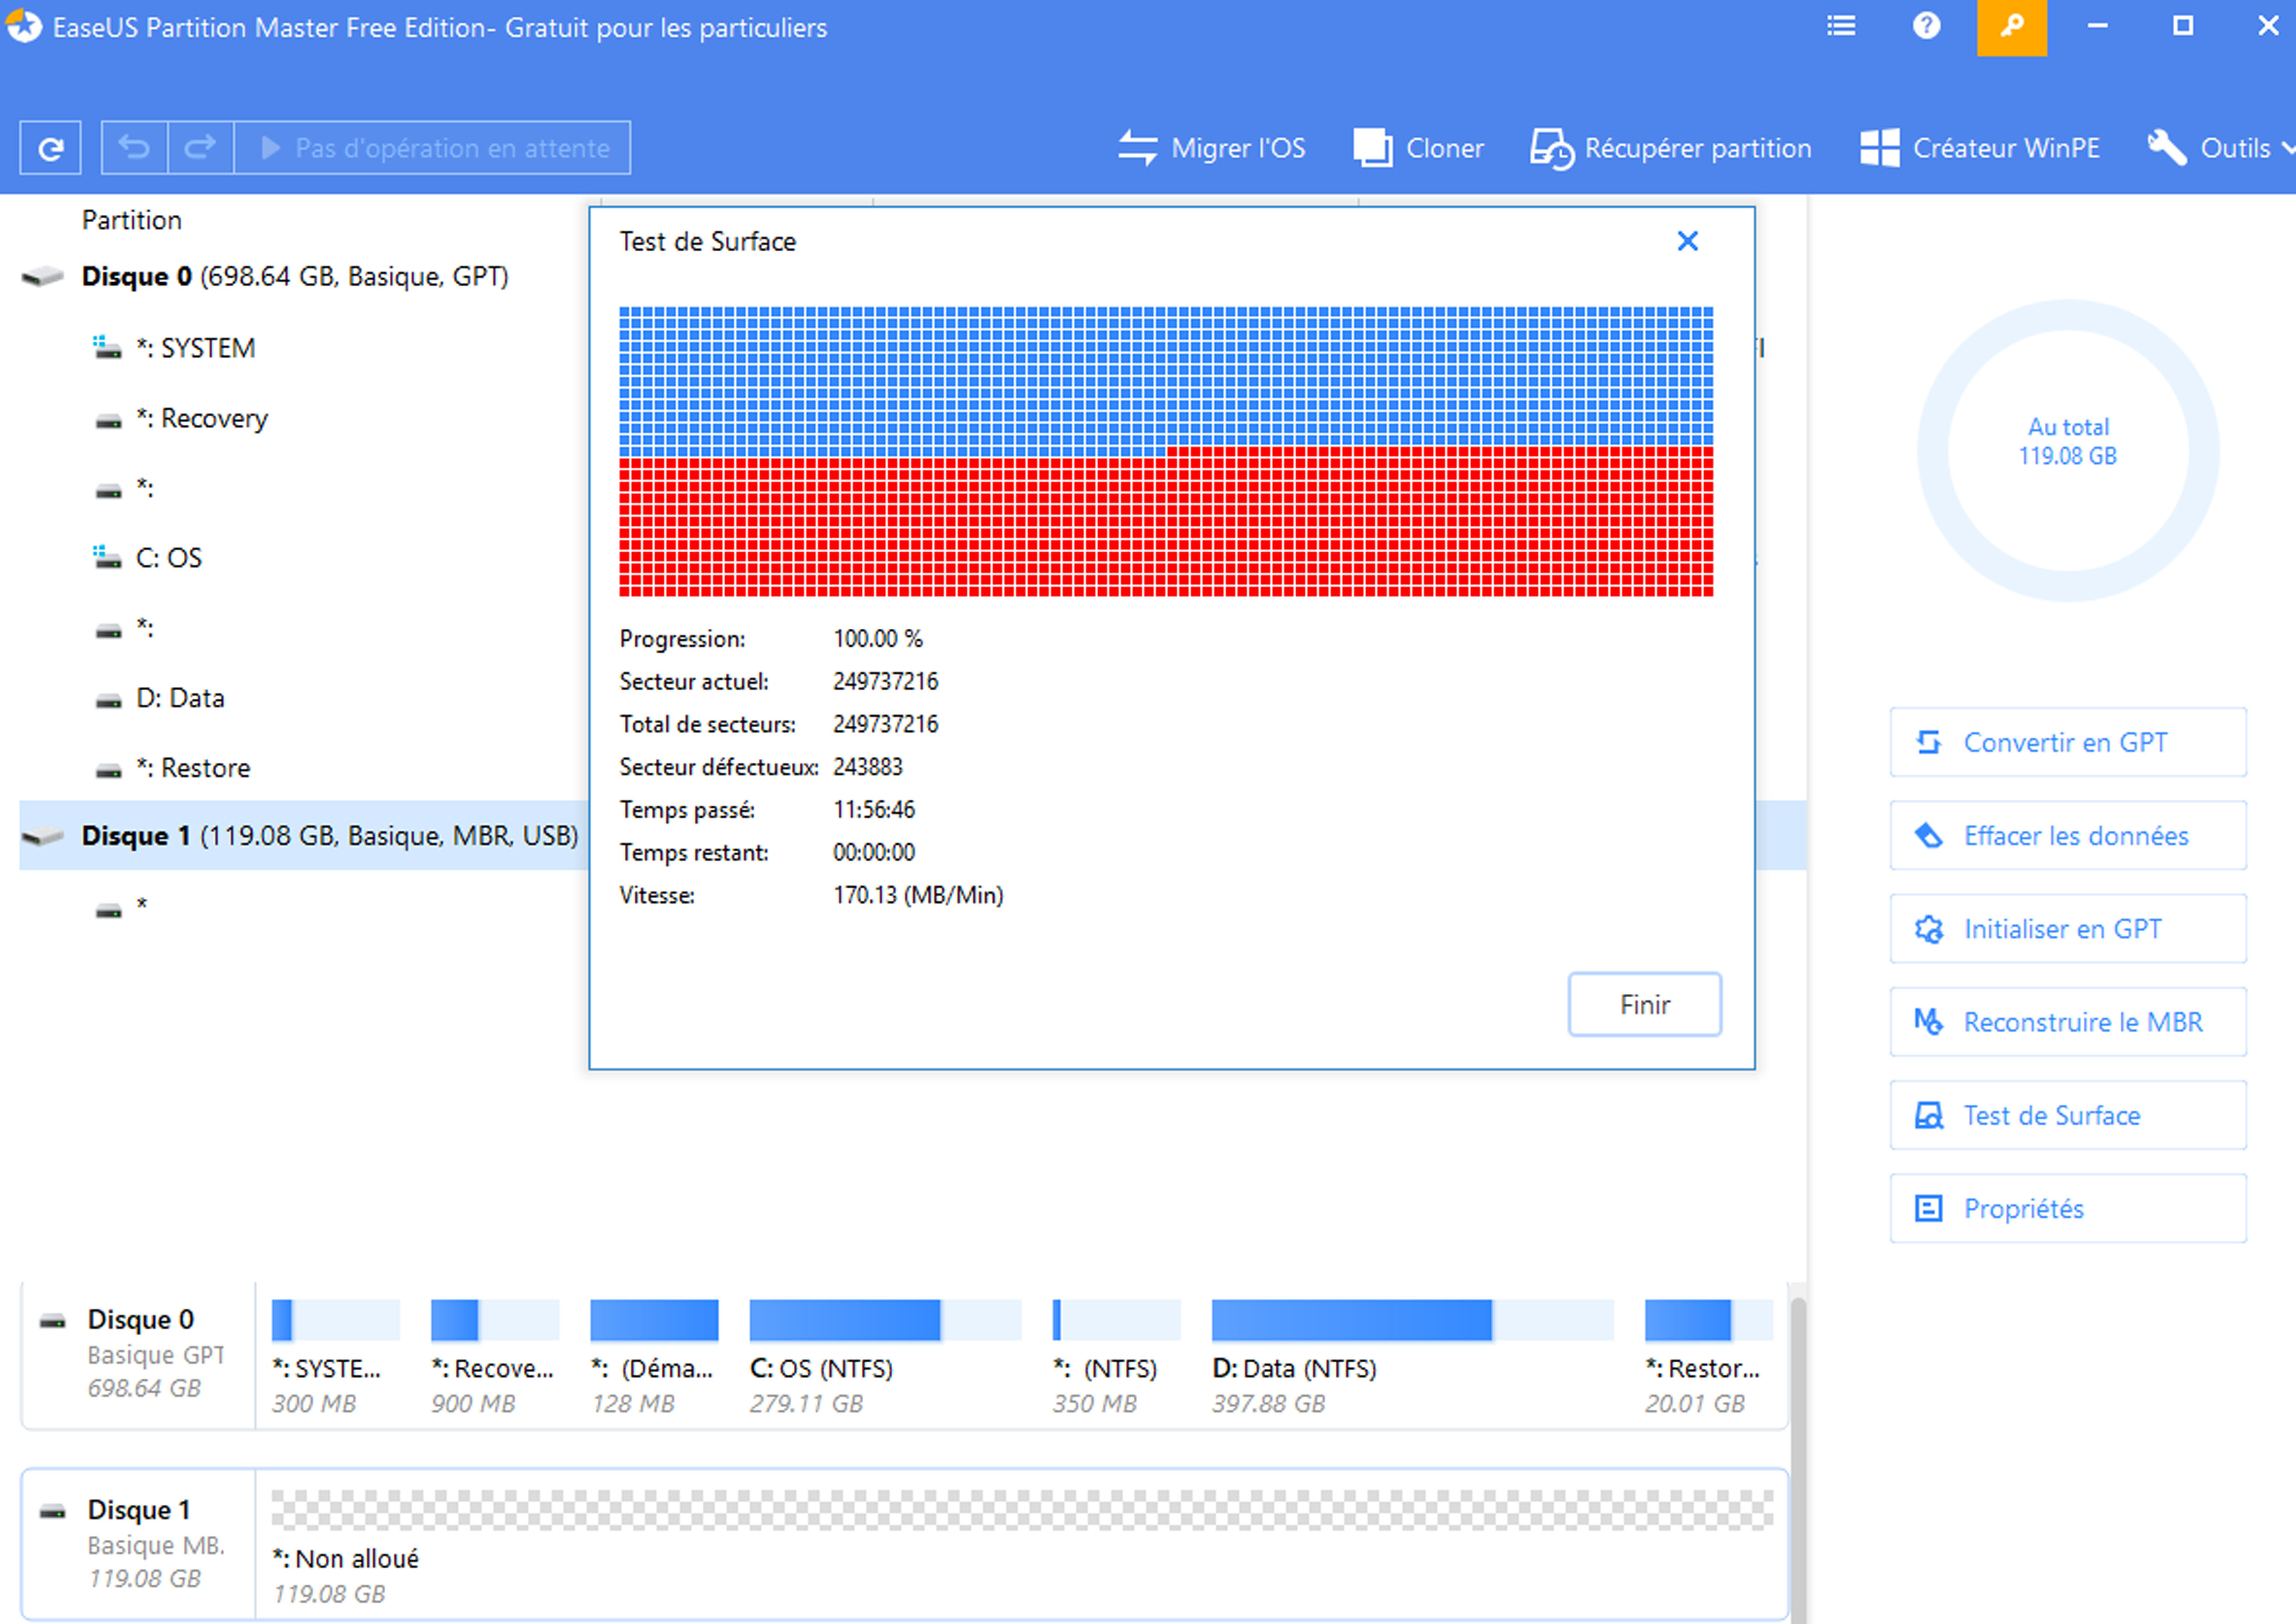Click Disque 1 Basique MB. label in disk map
Screen dimensions: 2296x1624
point(138,1543)
